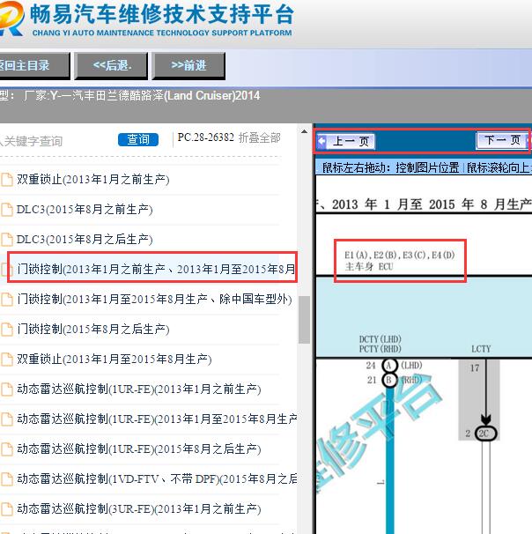This screenshot has width=532, height=534.
Task: Click the 返回主目录 button
Action: click(x=34, y=66)
